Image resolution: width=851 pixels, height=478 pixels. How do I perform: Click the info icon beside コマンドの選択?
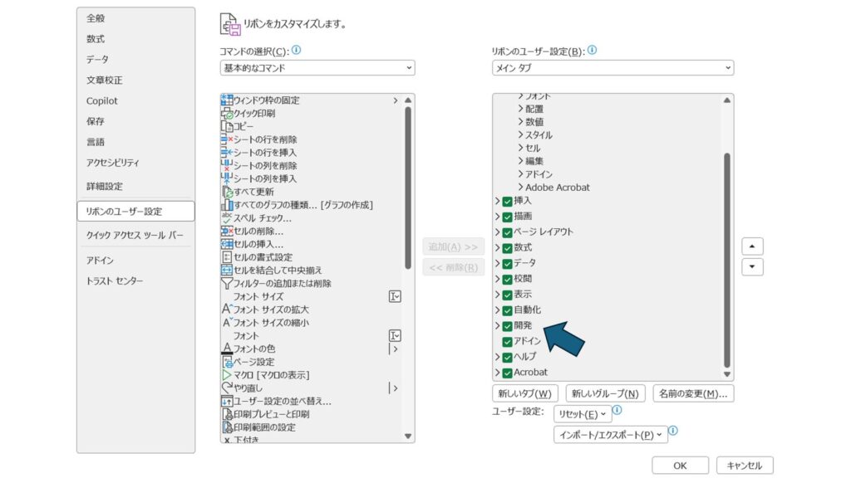coord(297,51)
